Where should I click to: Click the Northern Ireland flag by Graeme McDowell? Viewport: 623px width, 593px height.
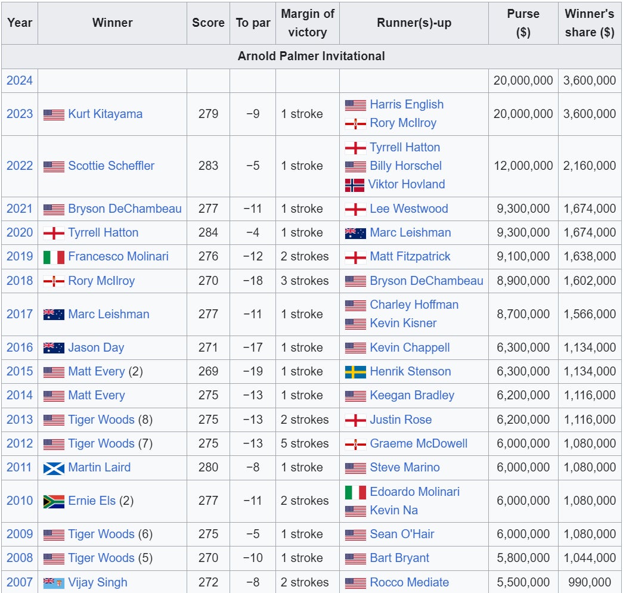point(355,444)
